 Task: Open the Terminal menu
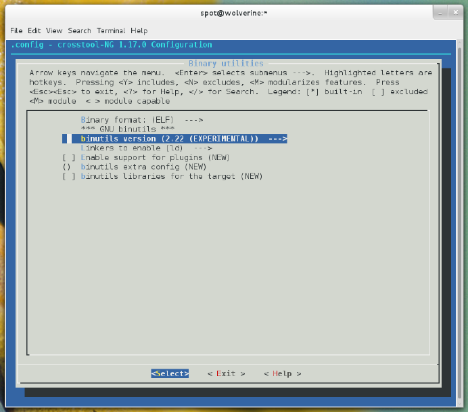click(111, 30)
